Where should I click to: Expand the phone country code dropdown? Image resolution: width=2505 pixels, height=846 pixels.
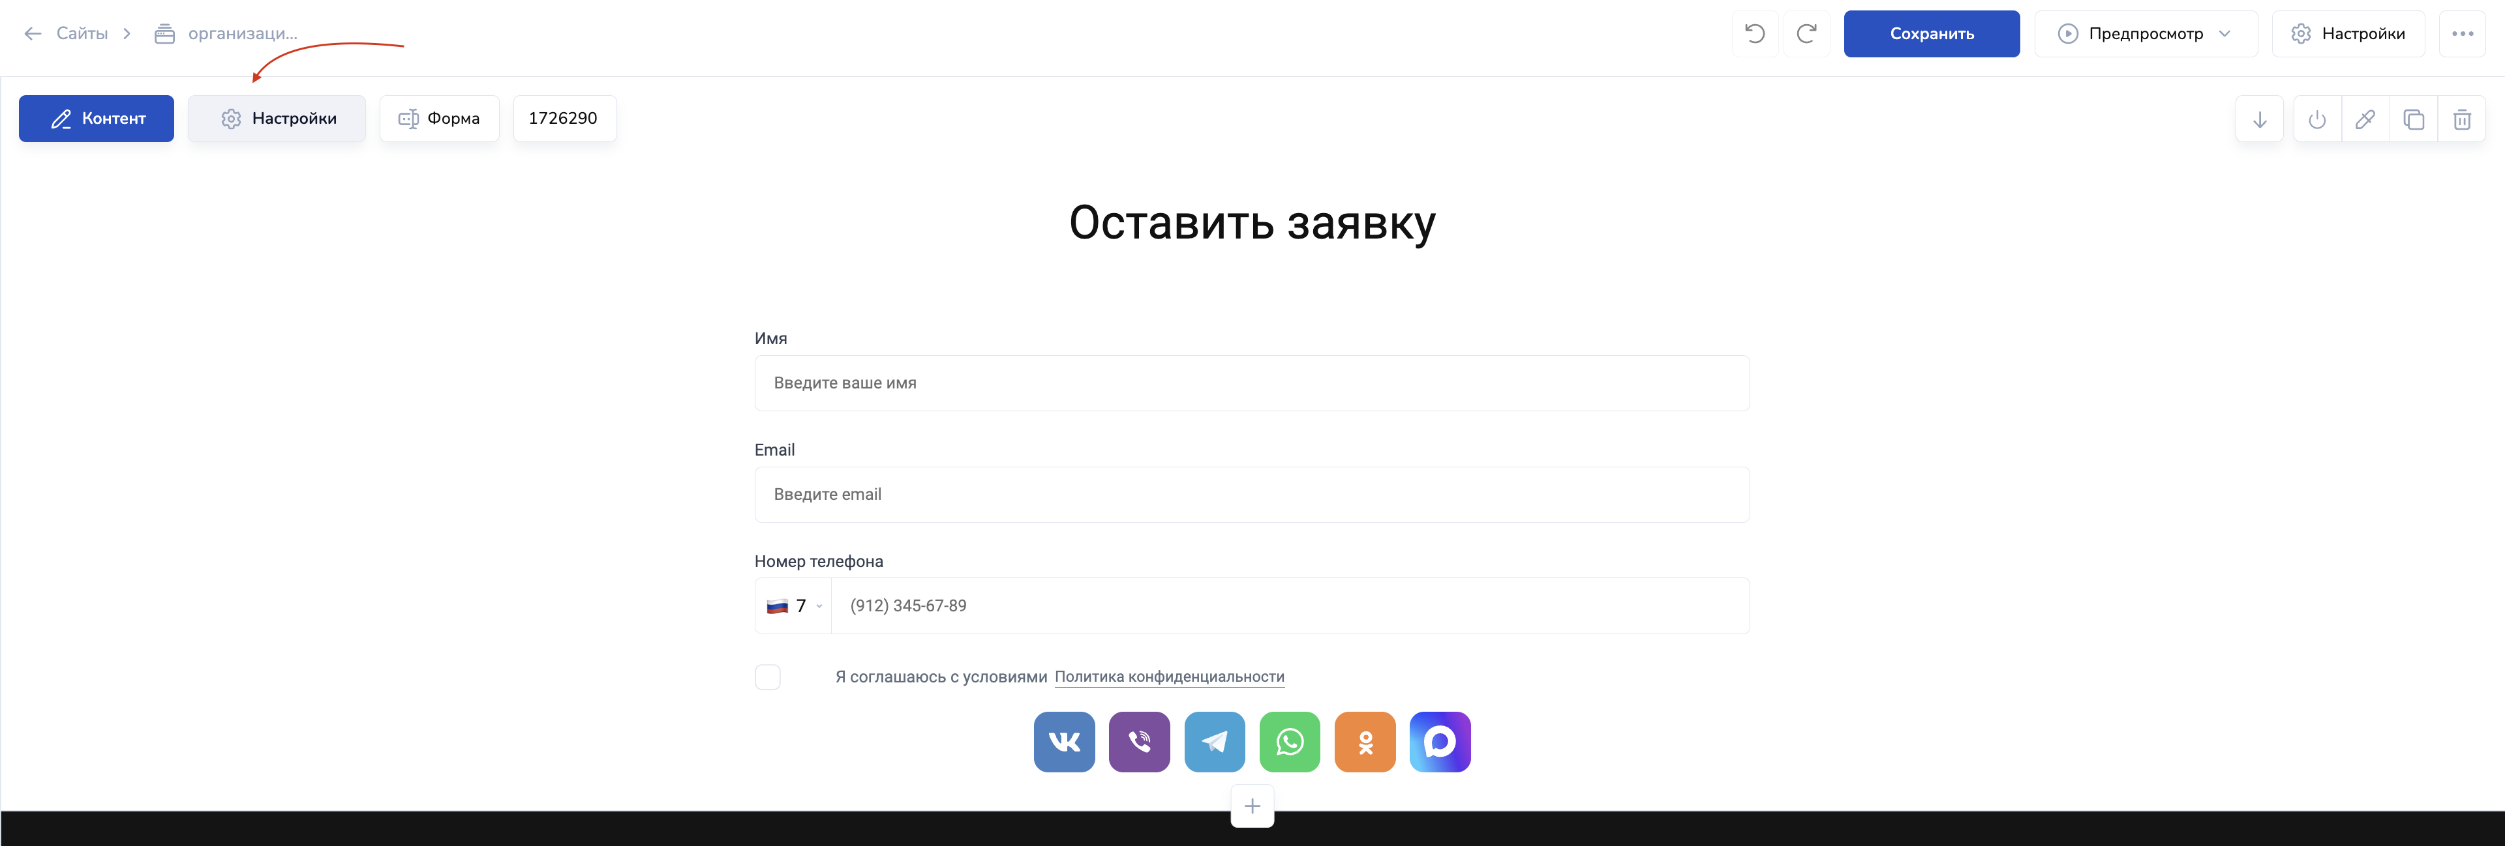click(x=795, y=606)
